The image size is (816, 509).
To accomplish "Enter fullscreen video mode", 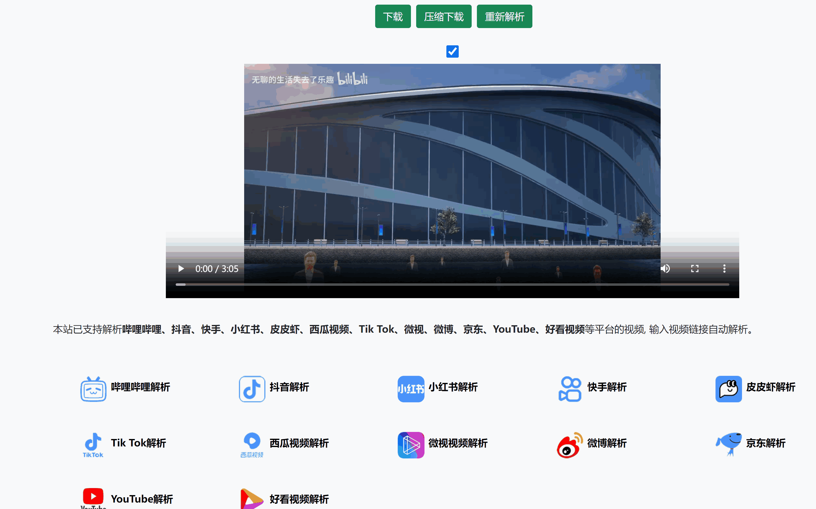I will [x=695, y=269].
